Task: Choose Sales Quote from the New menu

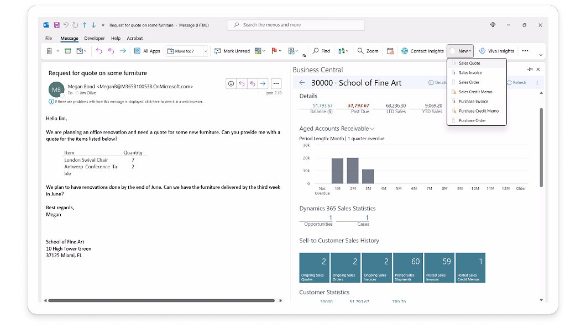Action: [x=477, y=63]
